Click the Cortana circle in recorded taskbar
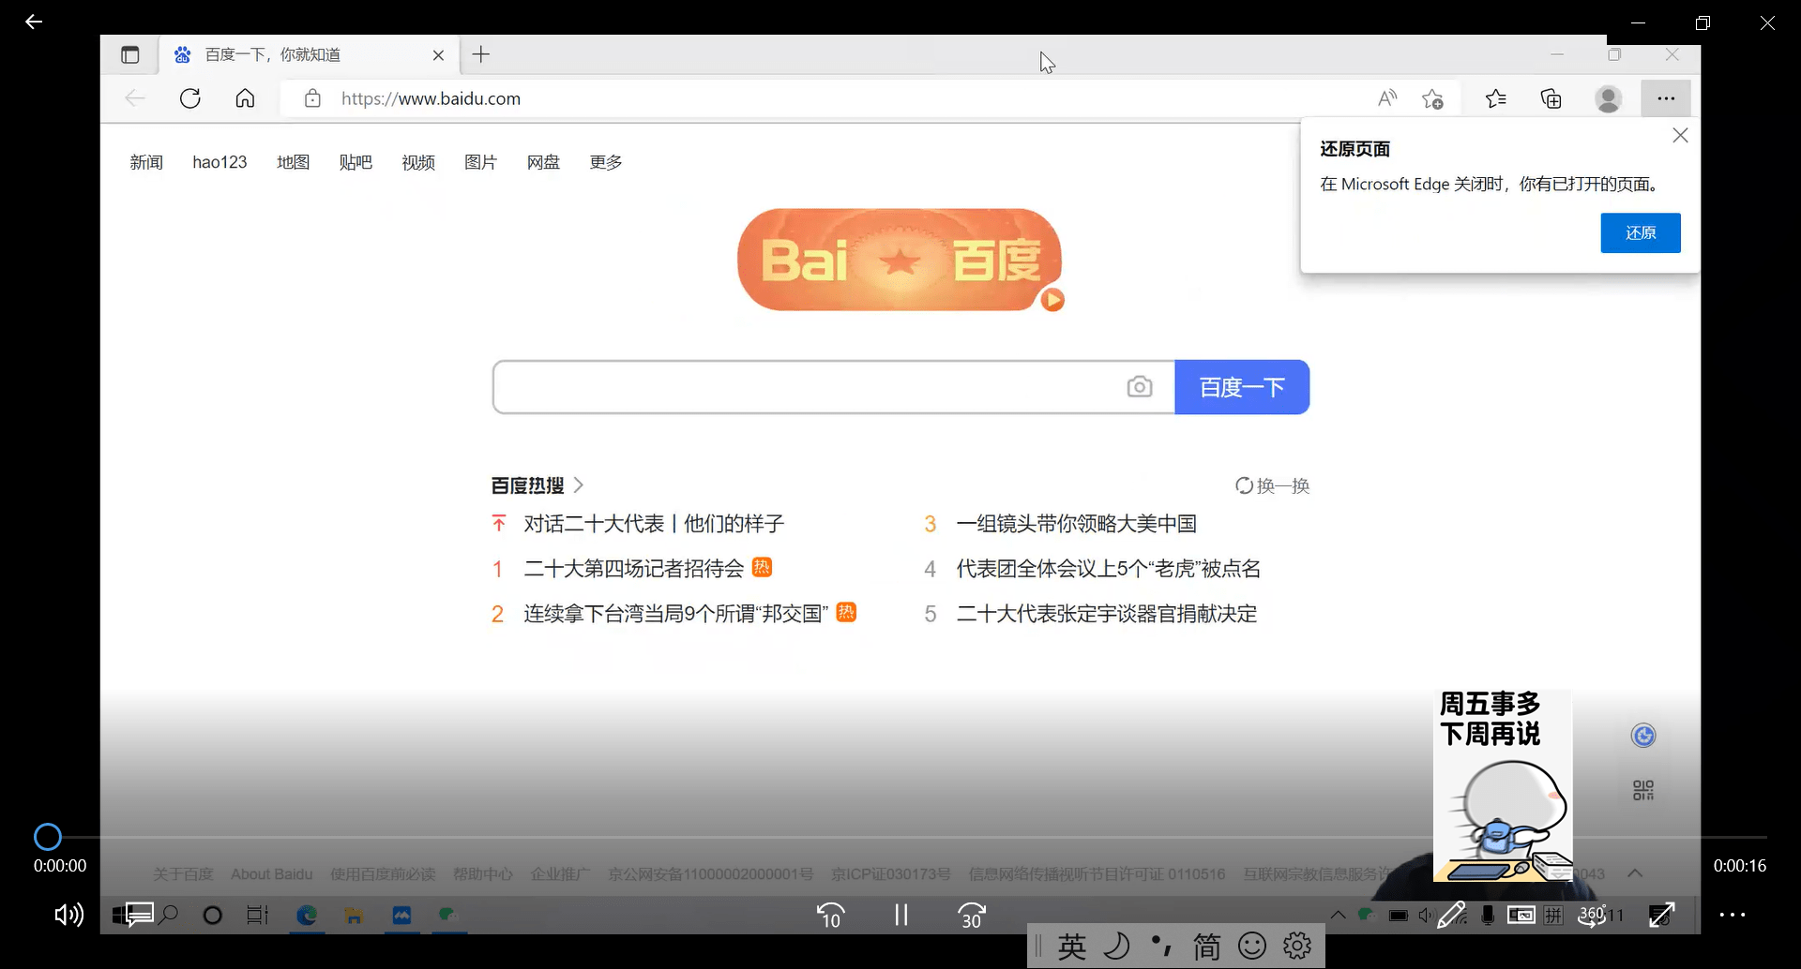The height and width of the screenshot is (969, 1801). (213, 916)
